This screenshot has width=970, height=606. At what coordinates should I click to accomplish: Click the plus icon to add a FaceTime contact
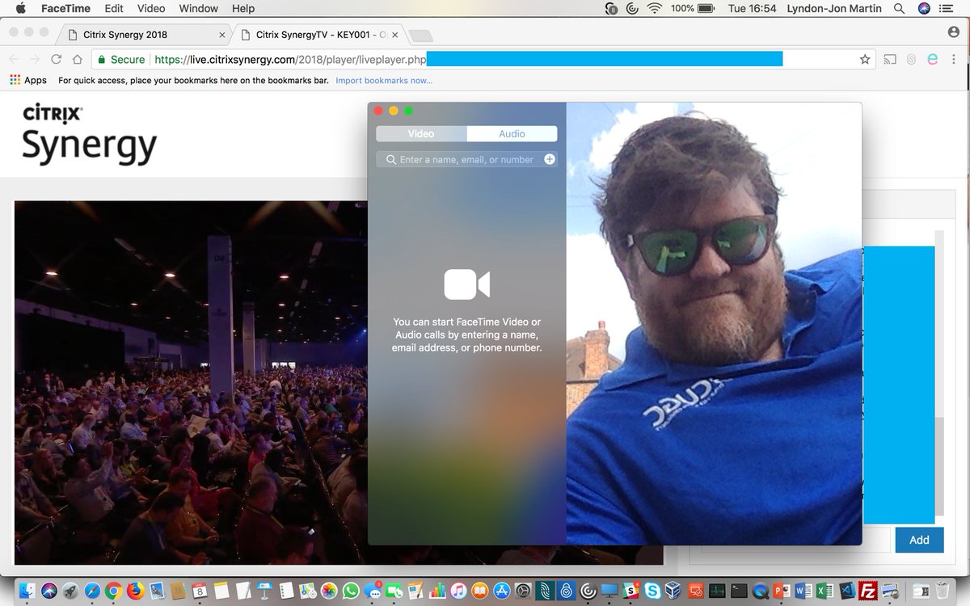550,159
